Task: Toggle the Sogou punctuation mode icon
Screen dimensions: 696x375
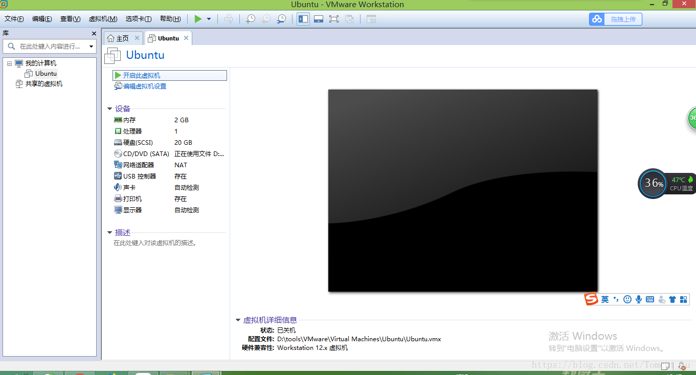Action: [x=616, y=300]
